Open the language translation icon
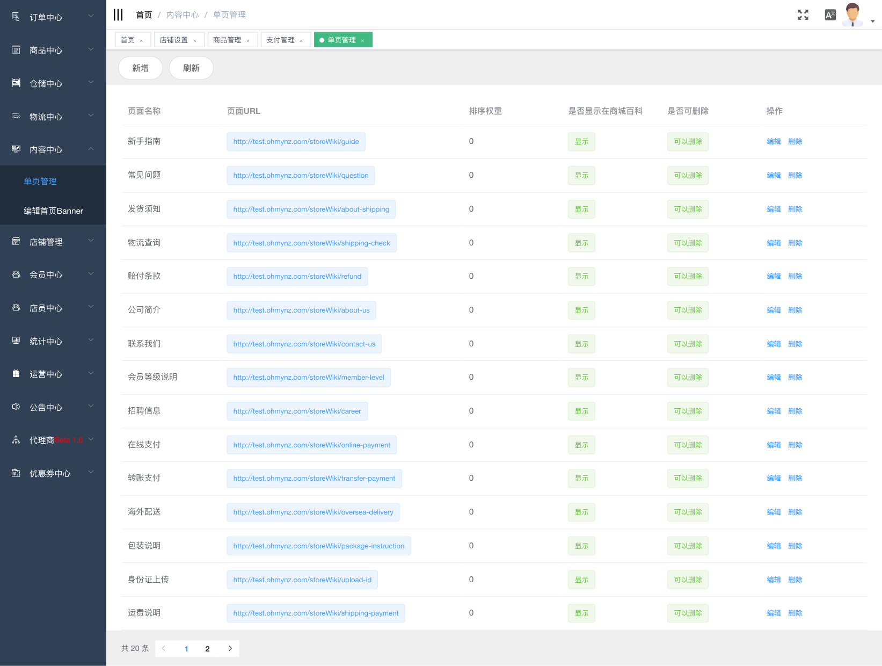The image size is (882, 666). point(830,15)
